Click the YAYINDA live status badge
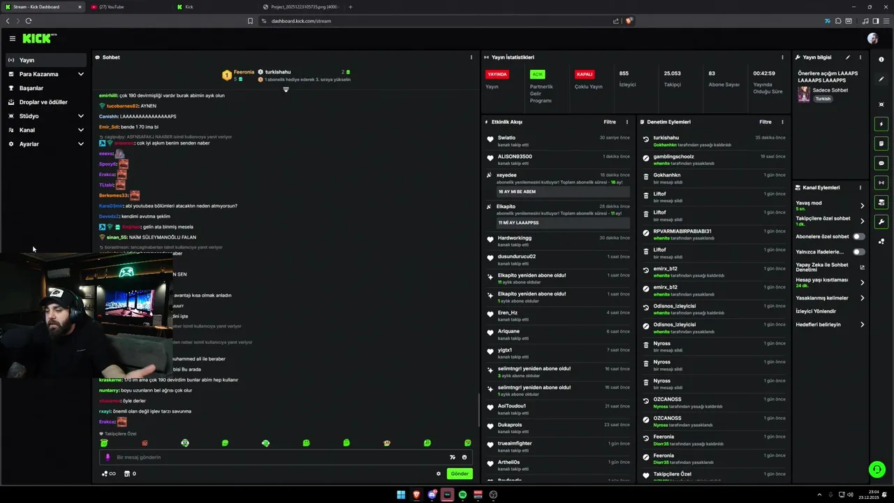The width and height of the screenshot is (894, 503). 497,74
